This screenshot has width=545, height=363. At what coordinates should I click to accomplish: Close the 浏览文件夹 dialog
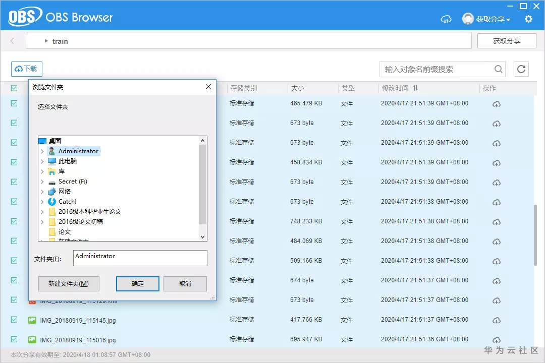click(x=208, y=87)
